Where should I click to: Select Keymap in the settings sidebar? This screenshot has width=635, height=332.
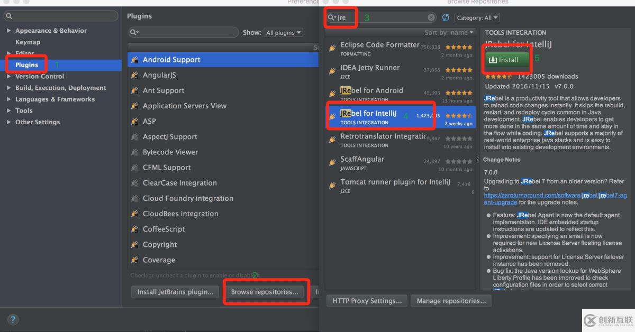tap(28, 42)
